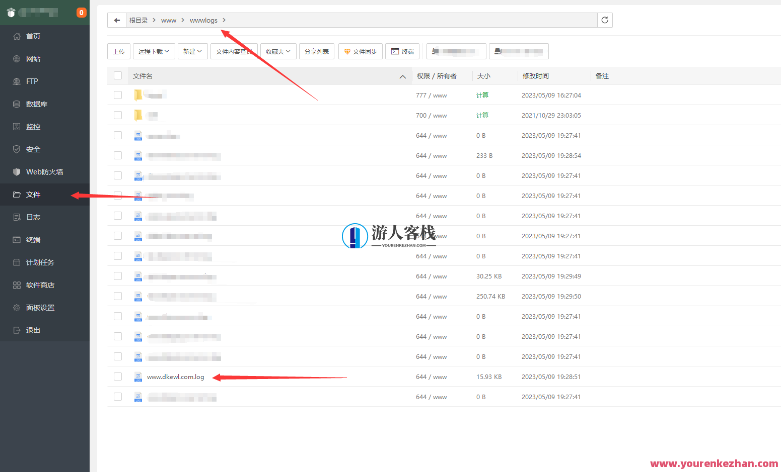The image size is (781, 472).
Task: Toggle the select-all checkbox in header row
Action: (117, 75)
